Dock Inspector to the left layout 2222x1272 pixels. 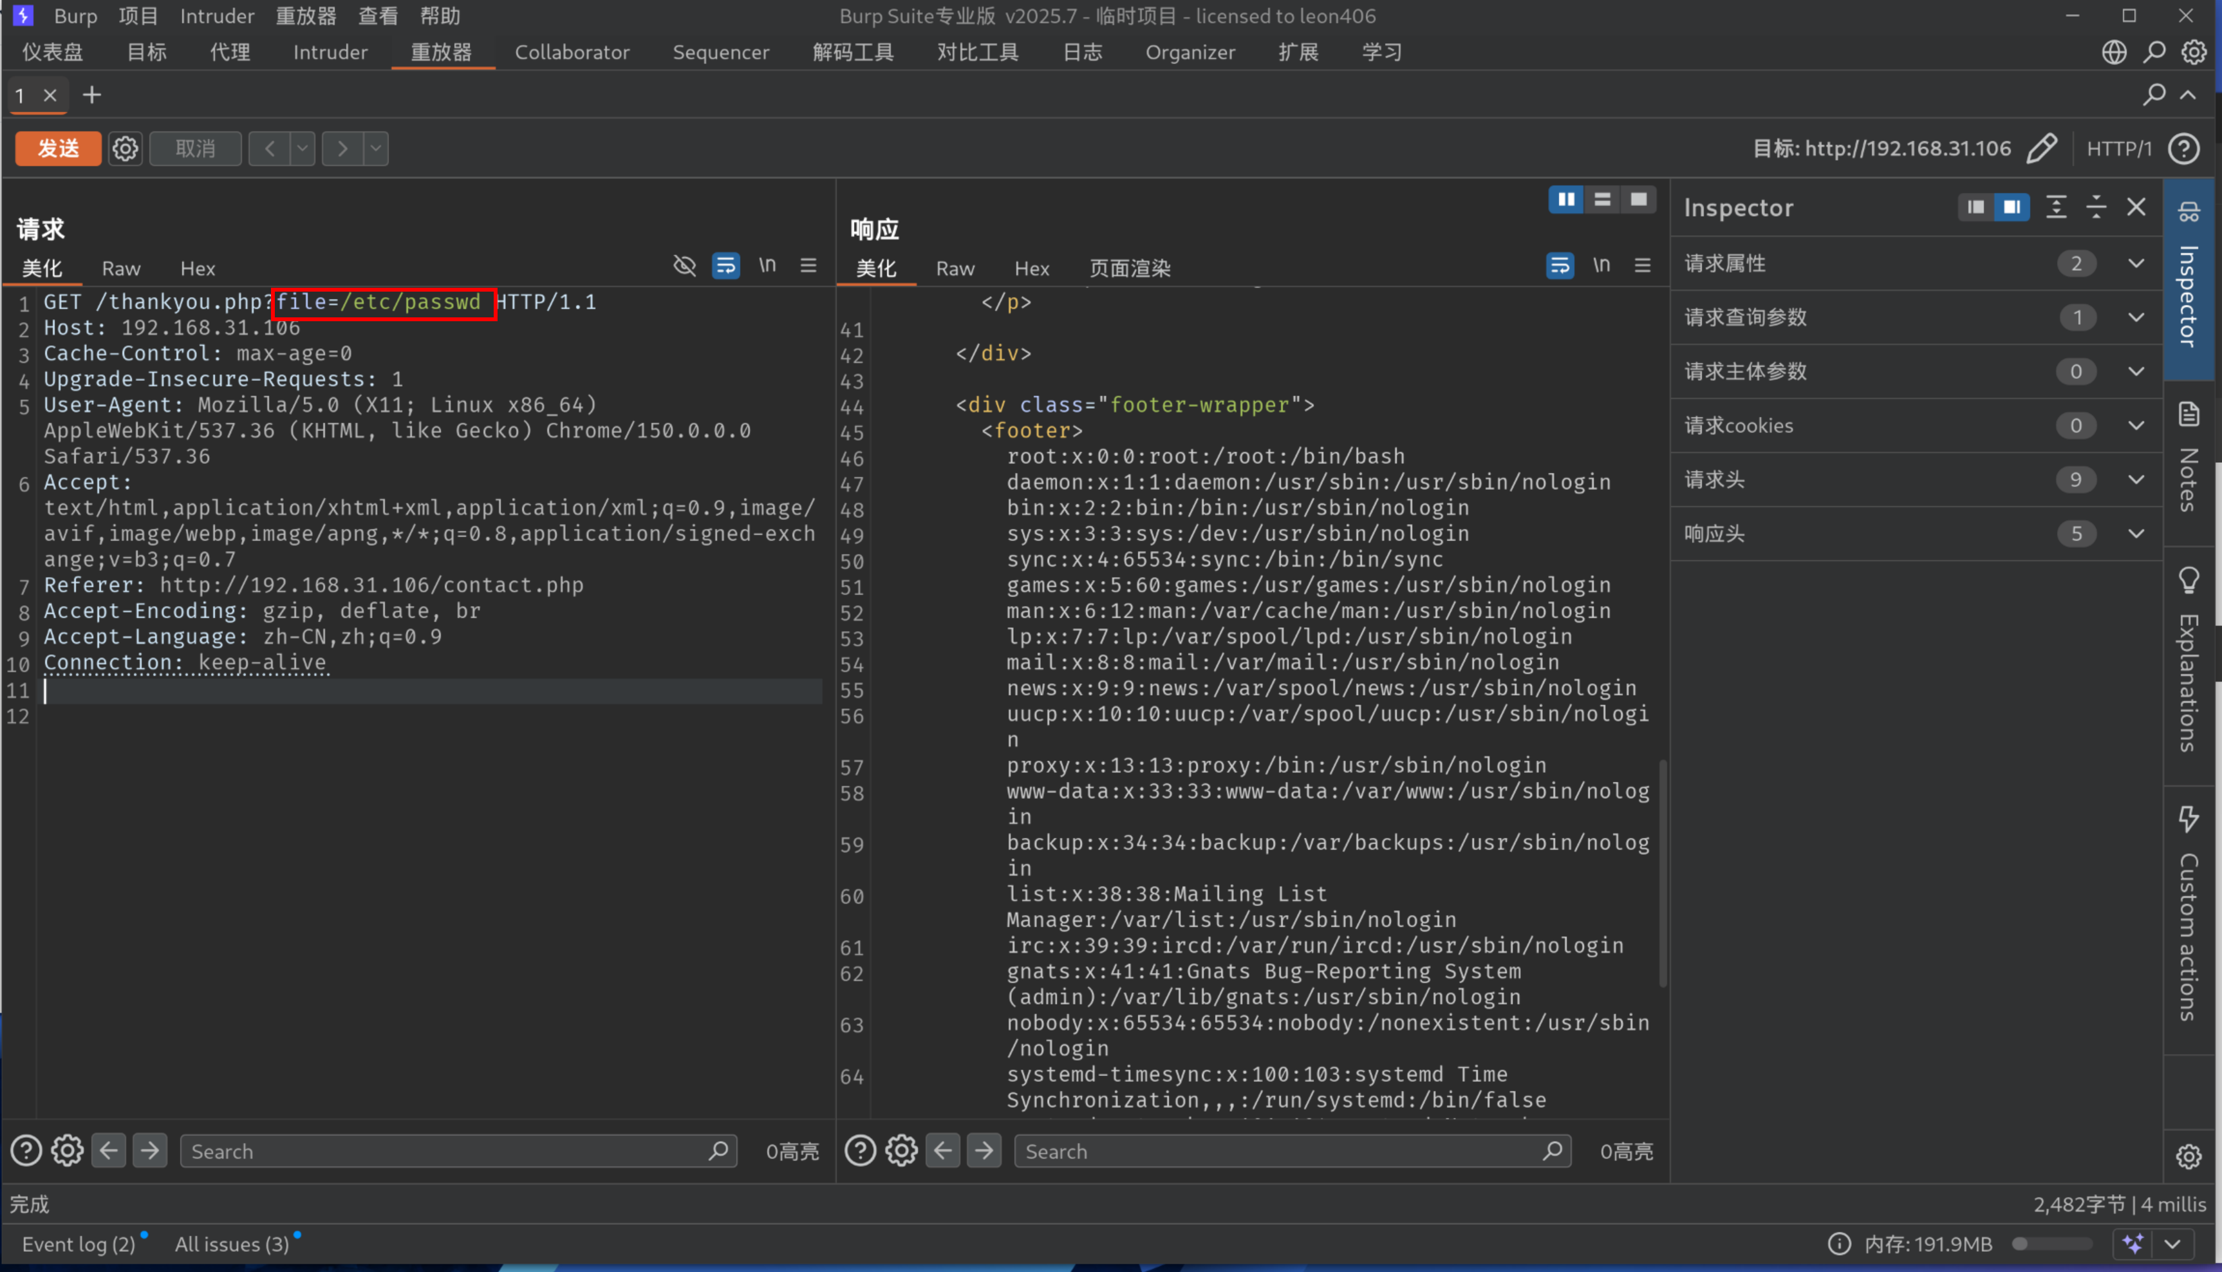point(1975,207)
